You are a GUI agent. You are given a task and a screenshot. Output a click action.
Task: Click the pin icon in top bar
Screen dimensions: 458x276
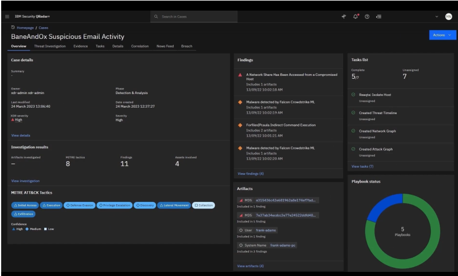pyautogui.click(x=344, y=16)
